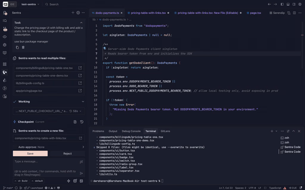Start a new Sentra task with plus icon
The width and height of the screenshot is (305, 190).
(73, 13)
